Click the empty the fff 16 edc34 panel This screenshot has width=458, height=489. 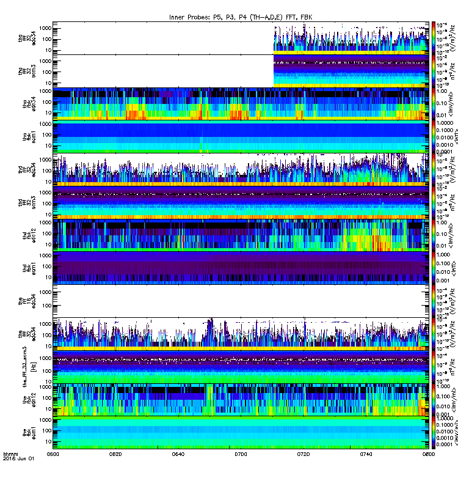click(x=241, y=301)
